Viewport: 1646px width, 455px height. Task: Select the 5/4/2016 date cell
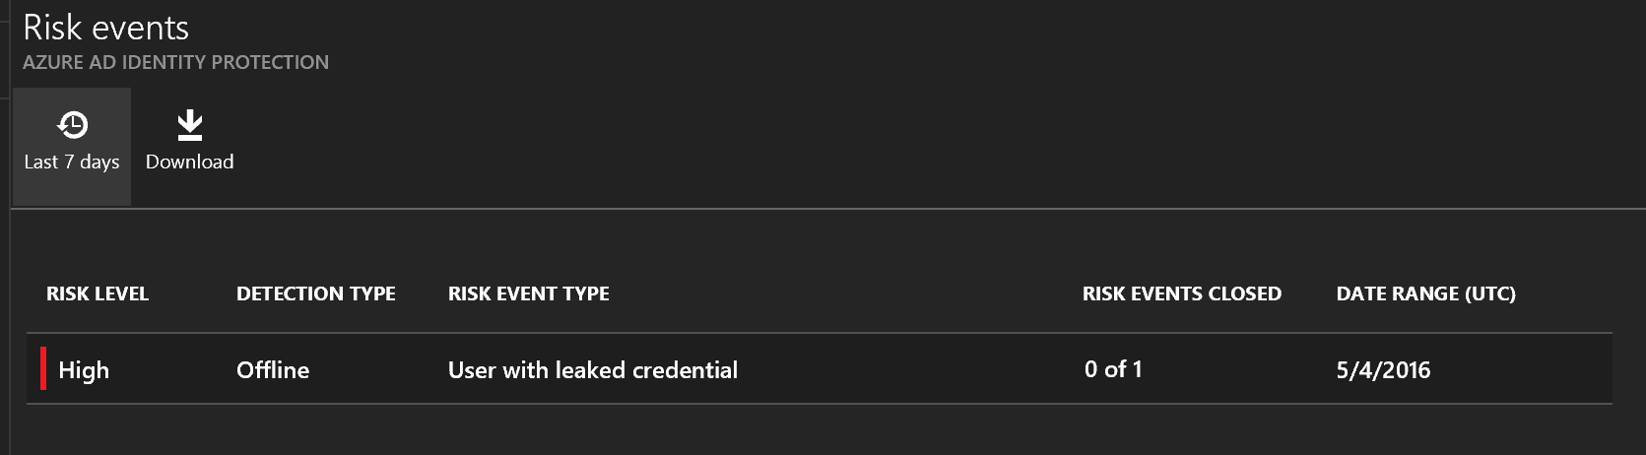[1383, 370]
